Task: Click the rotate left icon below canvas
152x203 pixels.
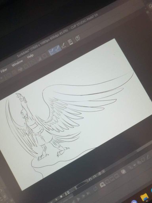Action: 90,179
